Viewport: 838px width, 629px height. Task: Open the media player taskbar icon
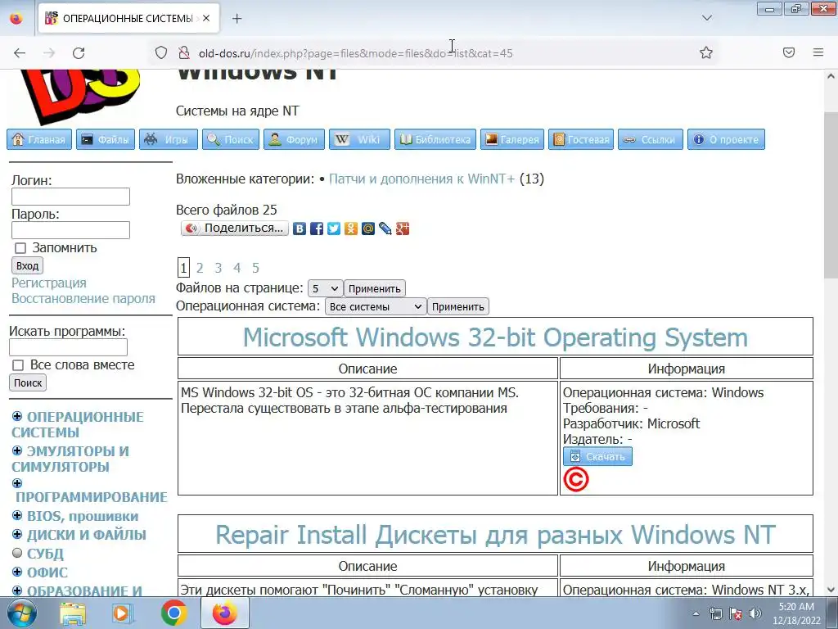[123, 613]
